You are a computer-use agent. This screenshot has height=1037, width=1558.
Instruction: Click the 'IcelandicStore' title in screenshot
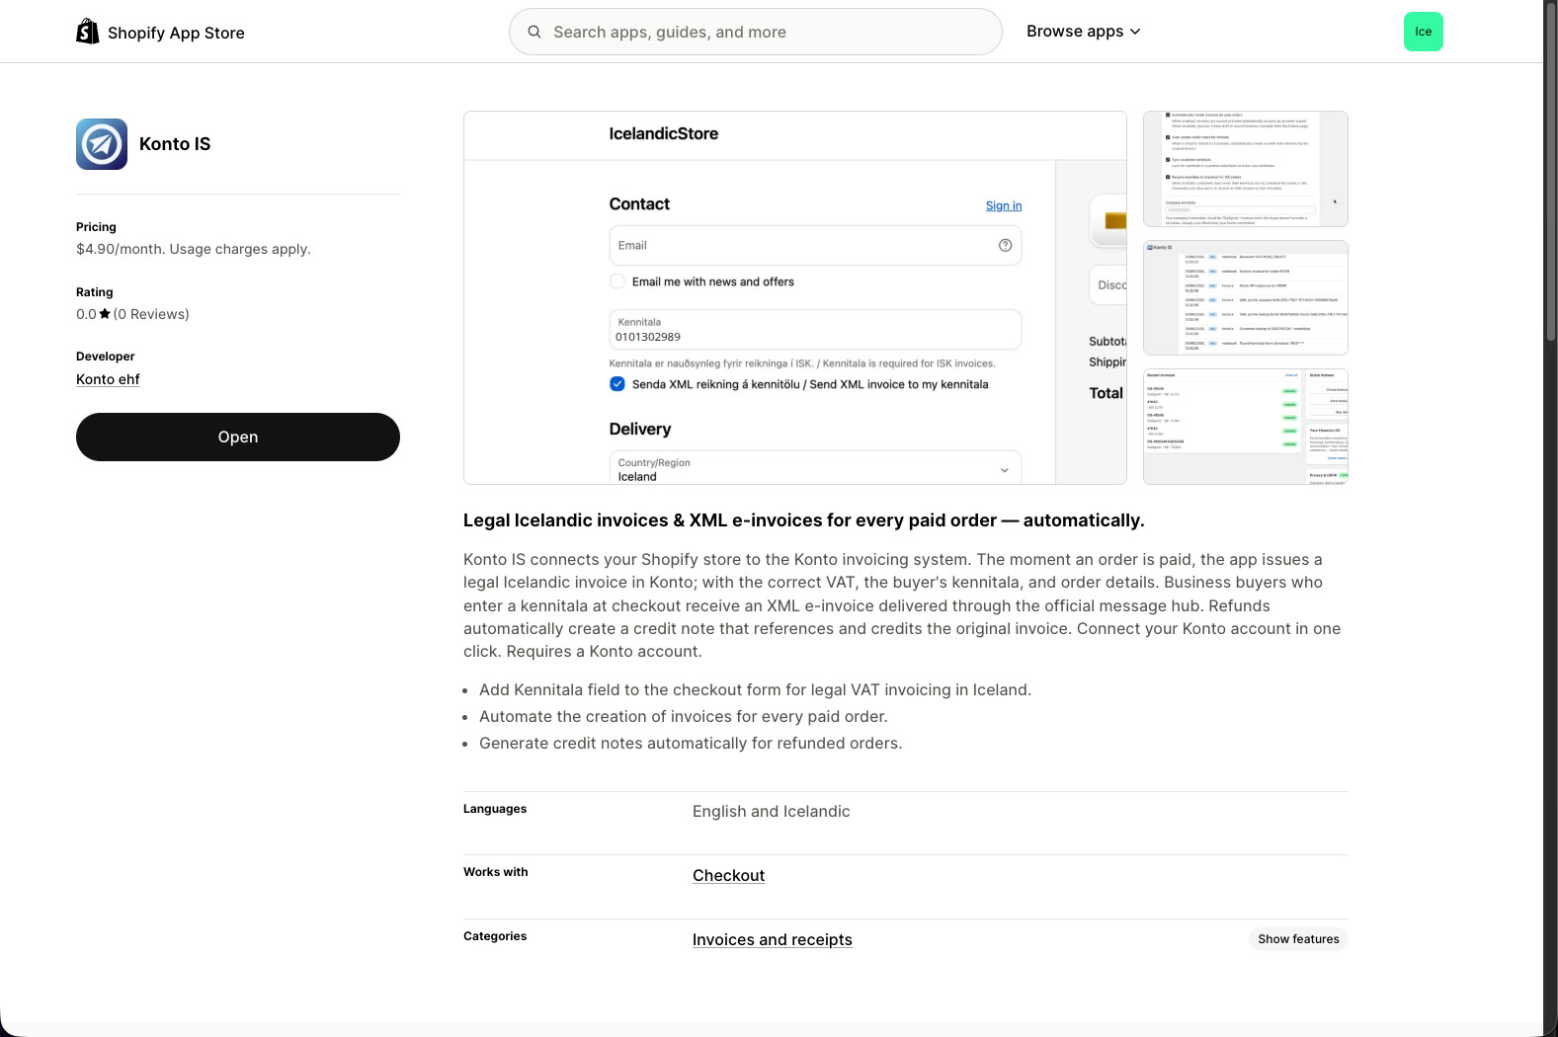click(664, 133)
